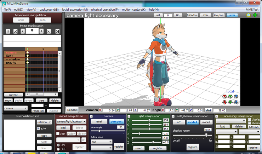
Task: Select the gravity row keyframe diamond
Action: pyautogui.click(x=28, y=62)
